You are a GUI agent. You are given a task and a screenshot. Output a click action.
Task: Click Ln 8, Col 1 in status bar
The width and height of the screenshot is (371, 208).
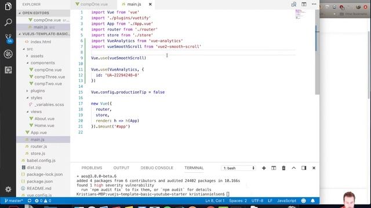(x=214, y=200)
